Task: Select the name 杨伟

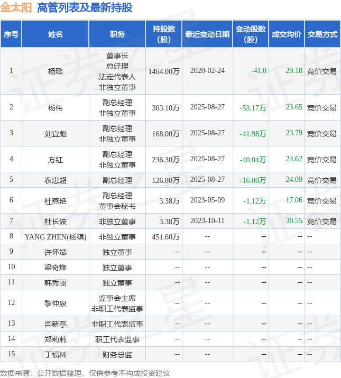Action: tap(55, 107)
